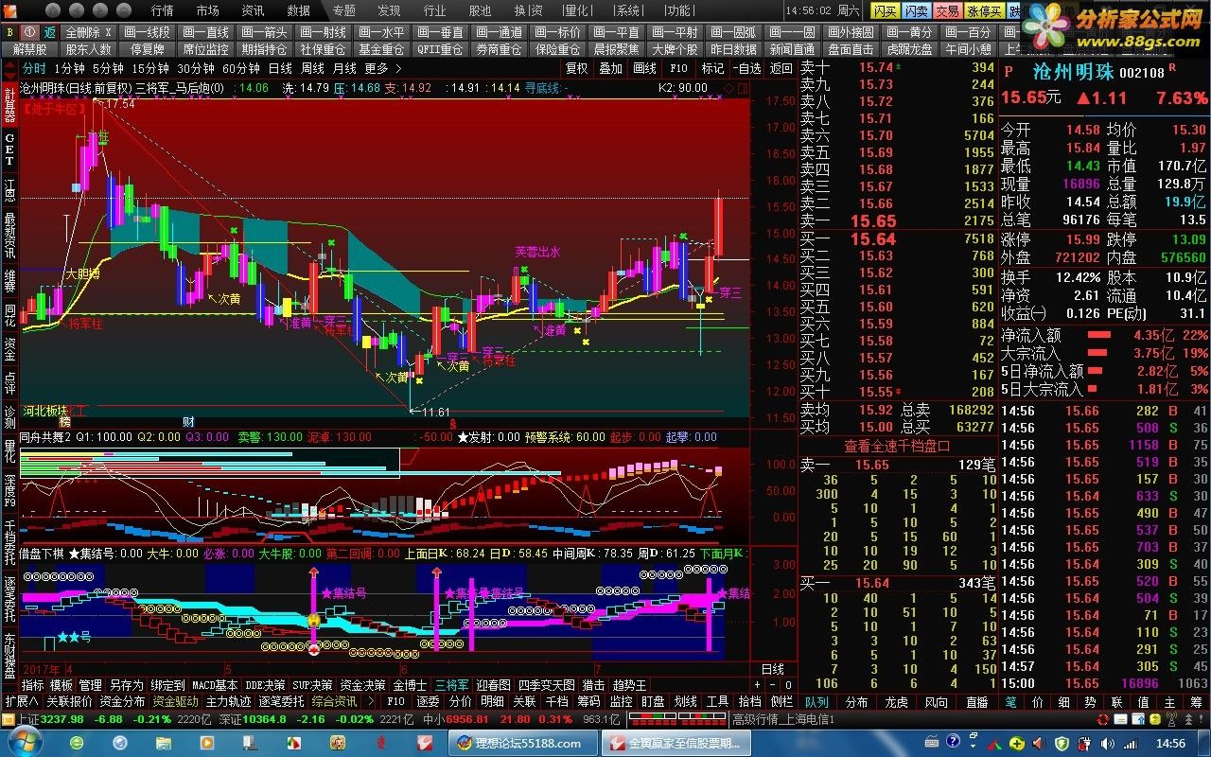Click 全删除 X to delete all drawings
Viewport: 1211px width, 757px height.
[x=89, y=32]
